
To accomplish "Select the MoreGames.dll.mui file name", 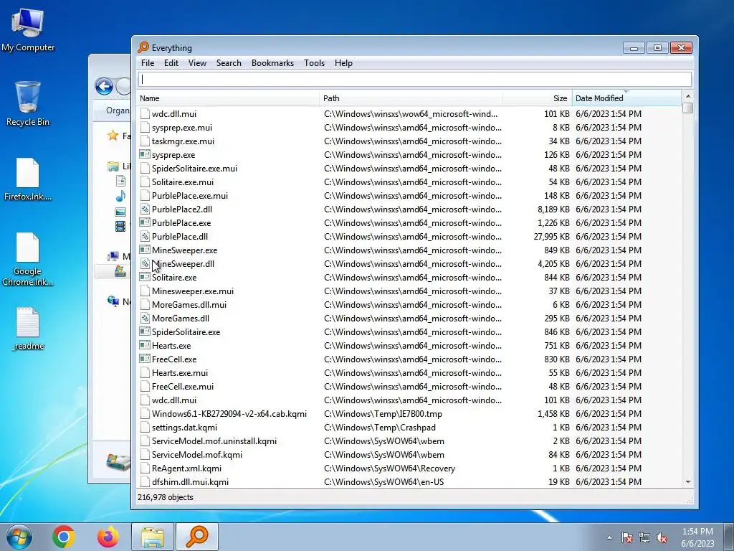I will tap(189, 304).
